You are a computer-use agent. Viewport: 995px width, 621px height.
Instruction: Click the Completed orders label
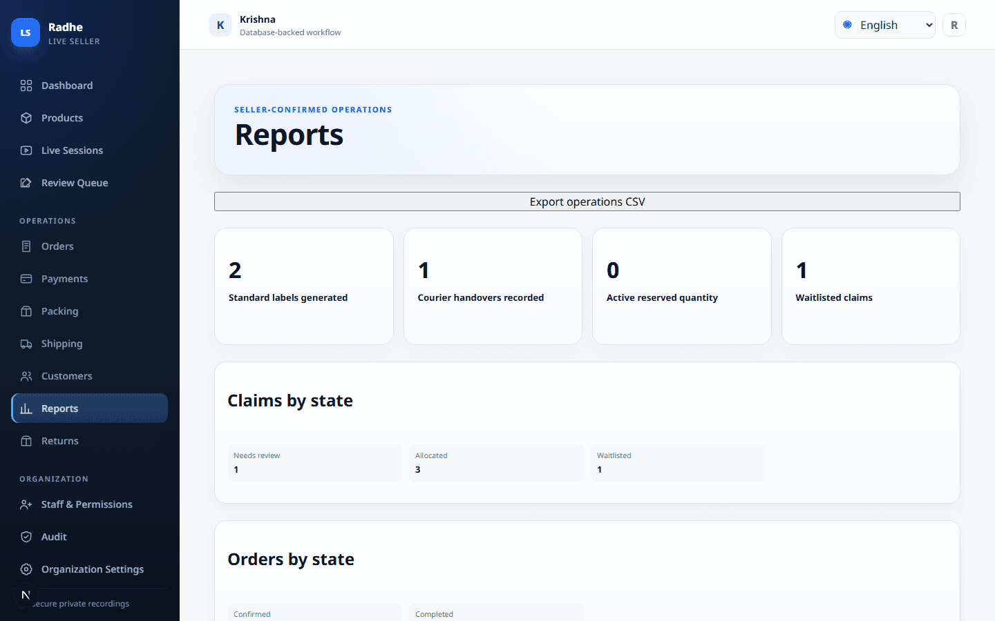(x=435, y=614)
